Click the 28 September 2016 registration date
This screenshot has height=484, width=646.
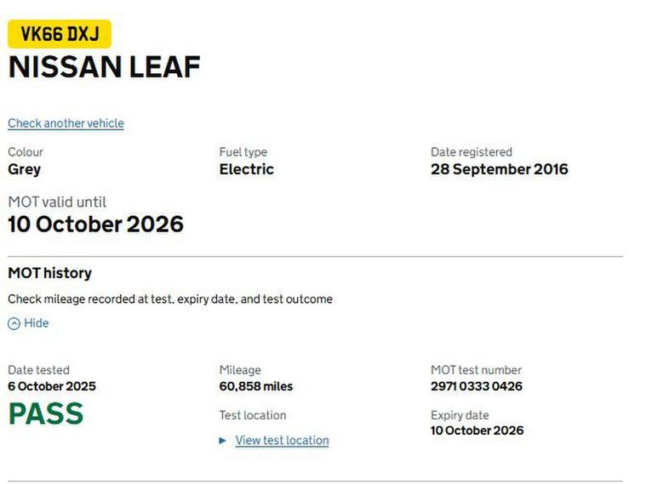(499, 169)
